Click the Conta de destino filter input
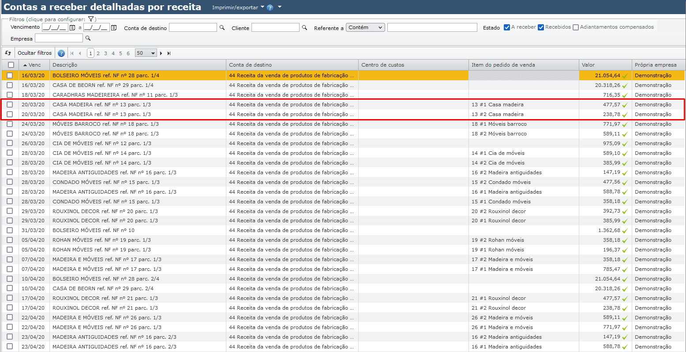 click(x=193, y=27)
